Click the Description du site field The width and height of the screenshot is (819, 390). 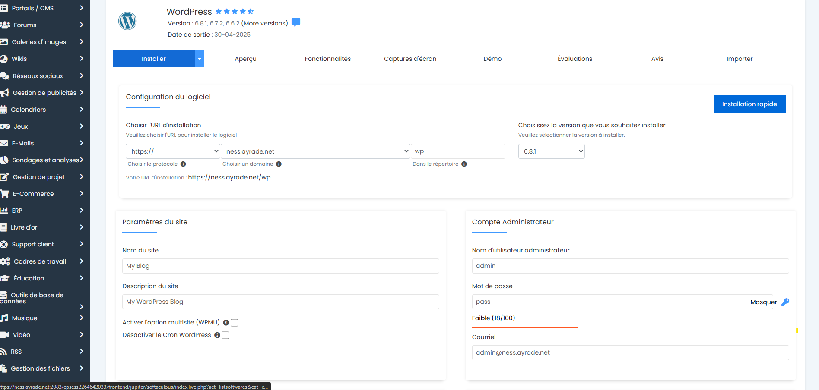click(281, 302)
